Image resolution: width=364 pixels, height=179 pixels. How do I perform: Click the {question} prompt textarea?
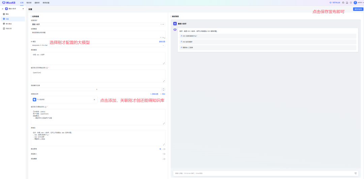[x=98, y=76]
